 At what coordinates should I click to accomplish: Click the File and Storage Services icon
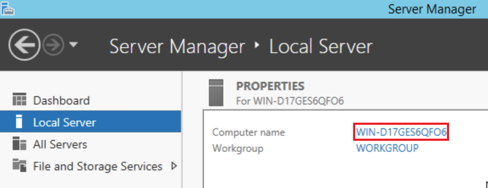[x=19, y=166]
